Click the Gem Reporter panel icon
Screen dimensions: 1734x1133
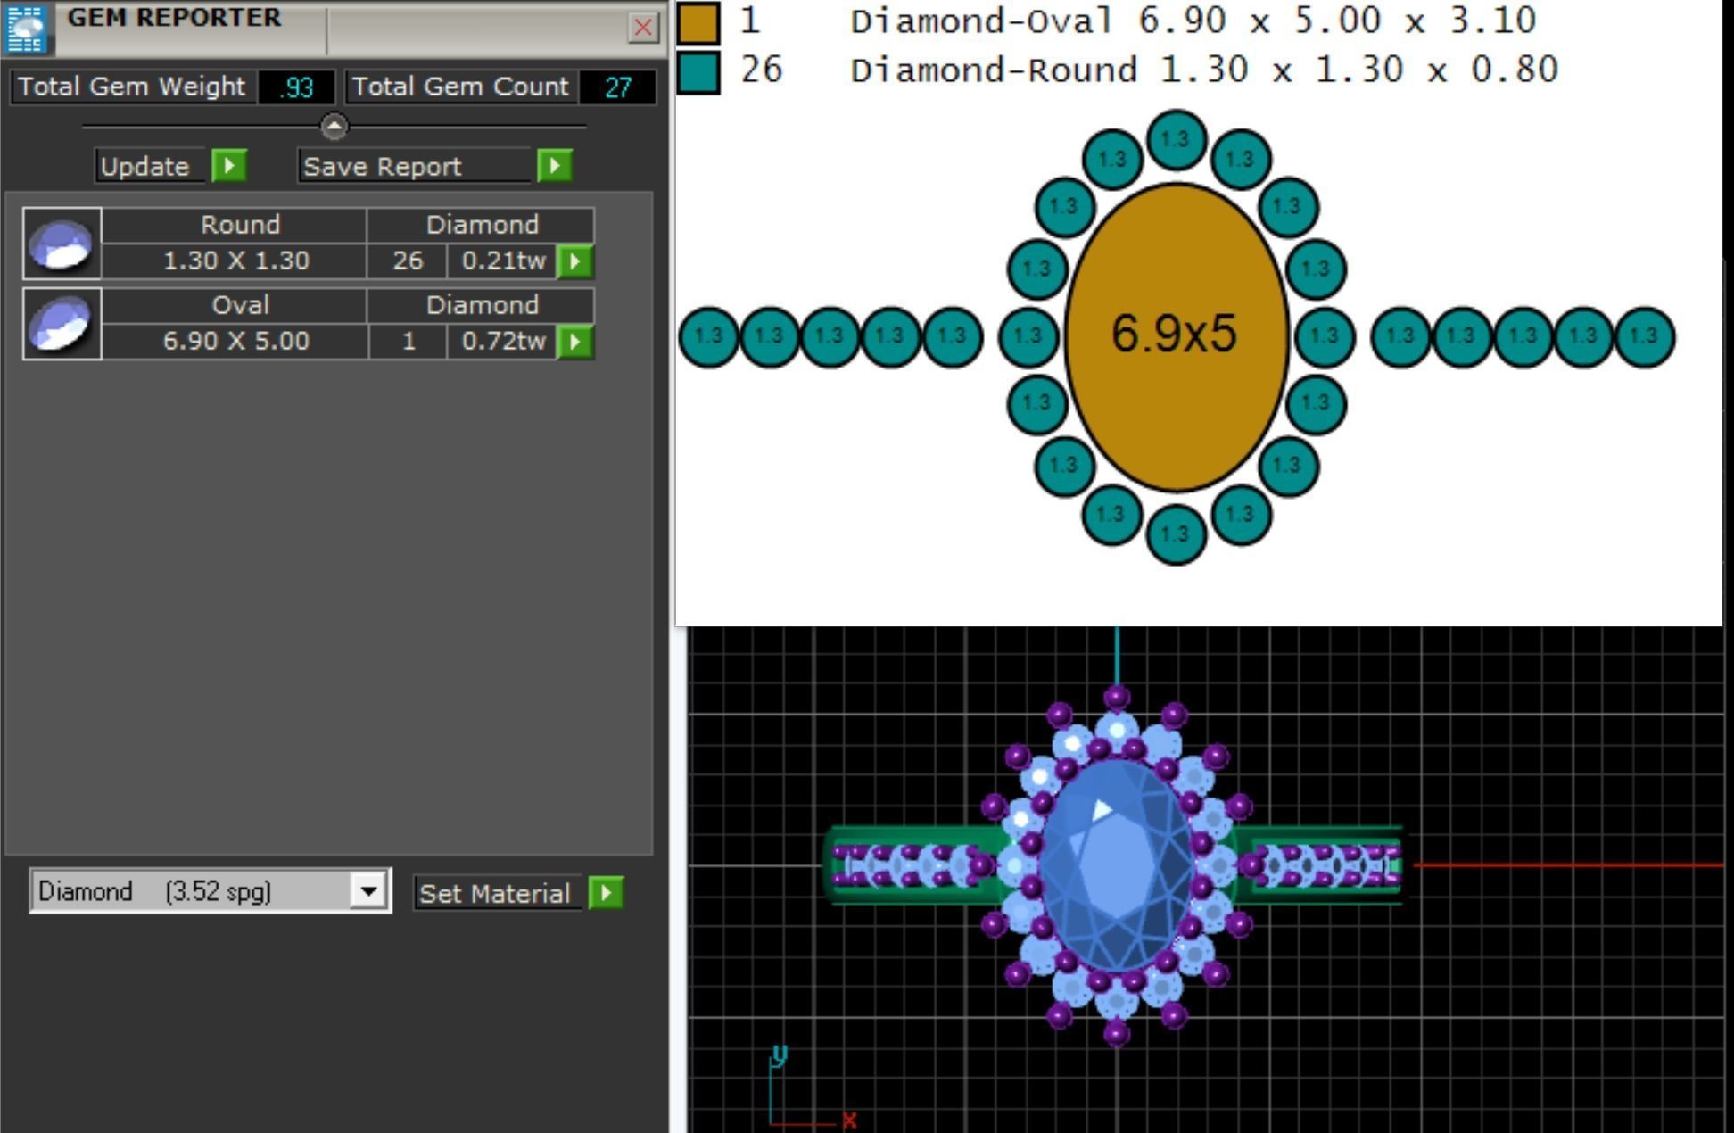pos(26,28)
